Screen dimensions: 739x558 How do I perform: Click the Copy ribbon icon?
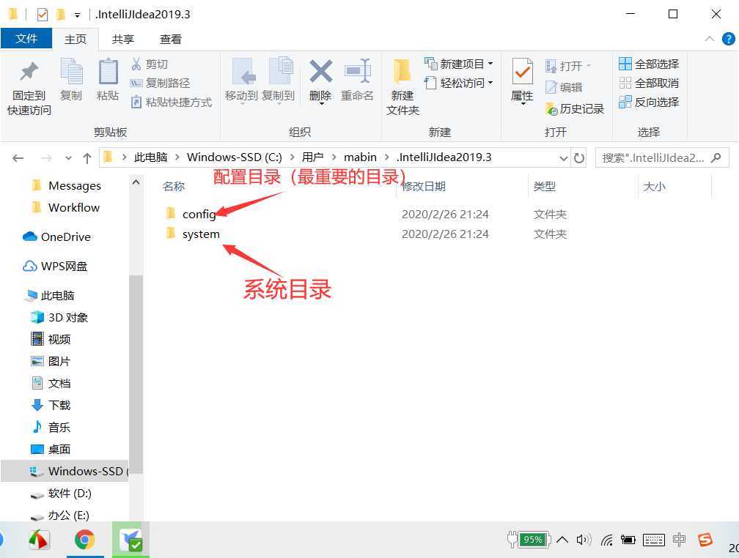71,80
